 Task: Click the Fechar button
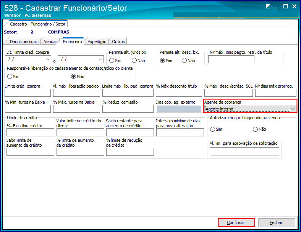coord(277,222)
